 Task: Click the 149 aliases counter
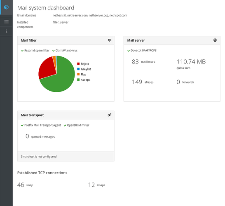[143, 82]
